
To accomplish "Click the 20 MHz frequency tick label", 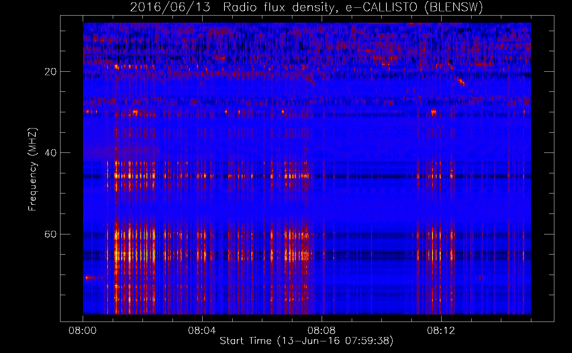I will pyautogui.click(x=51, y=72).
